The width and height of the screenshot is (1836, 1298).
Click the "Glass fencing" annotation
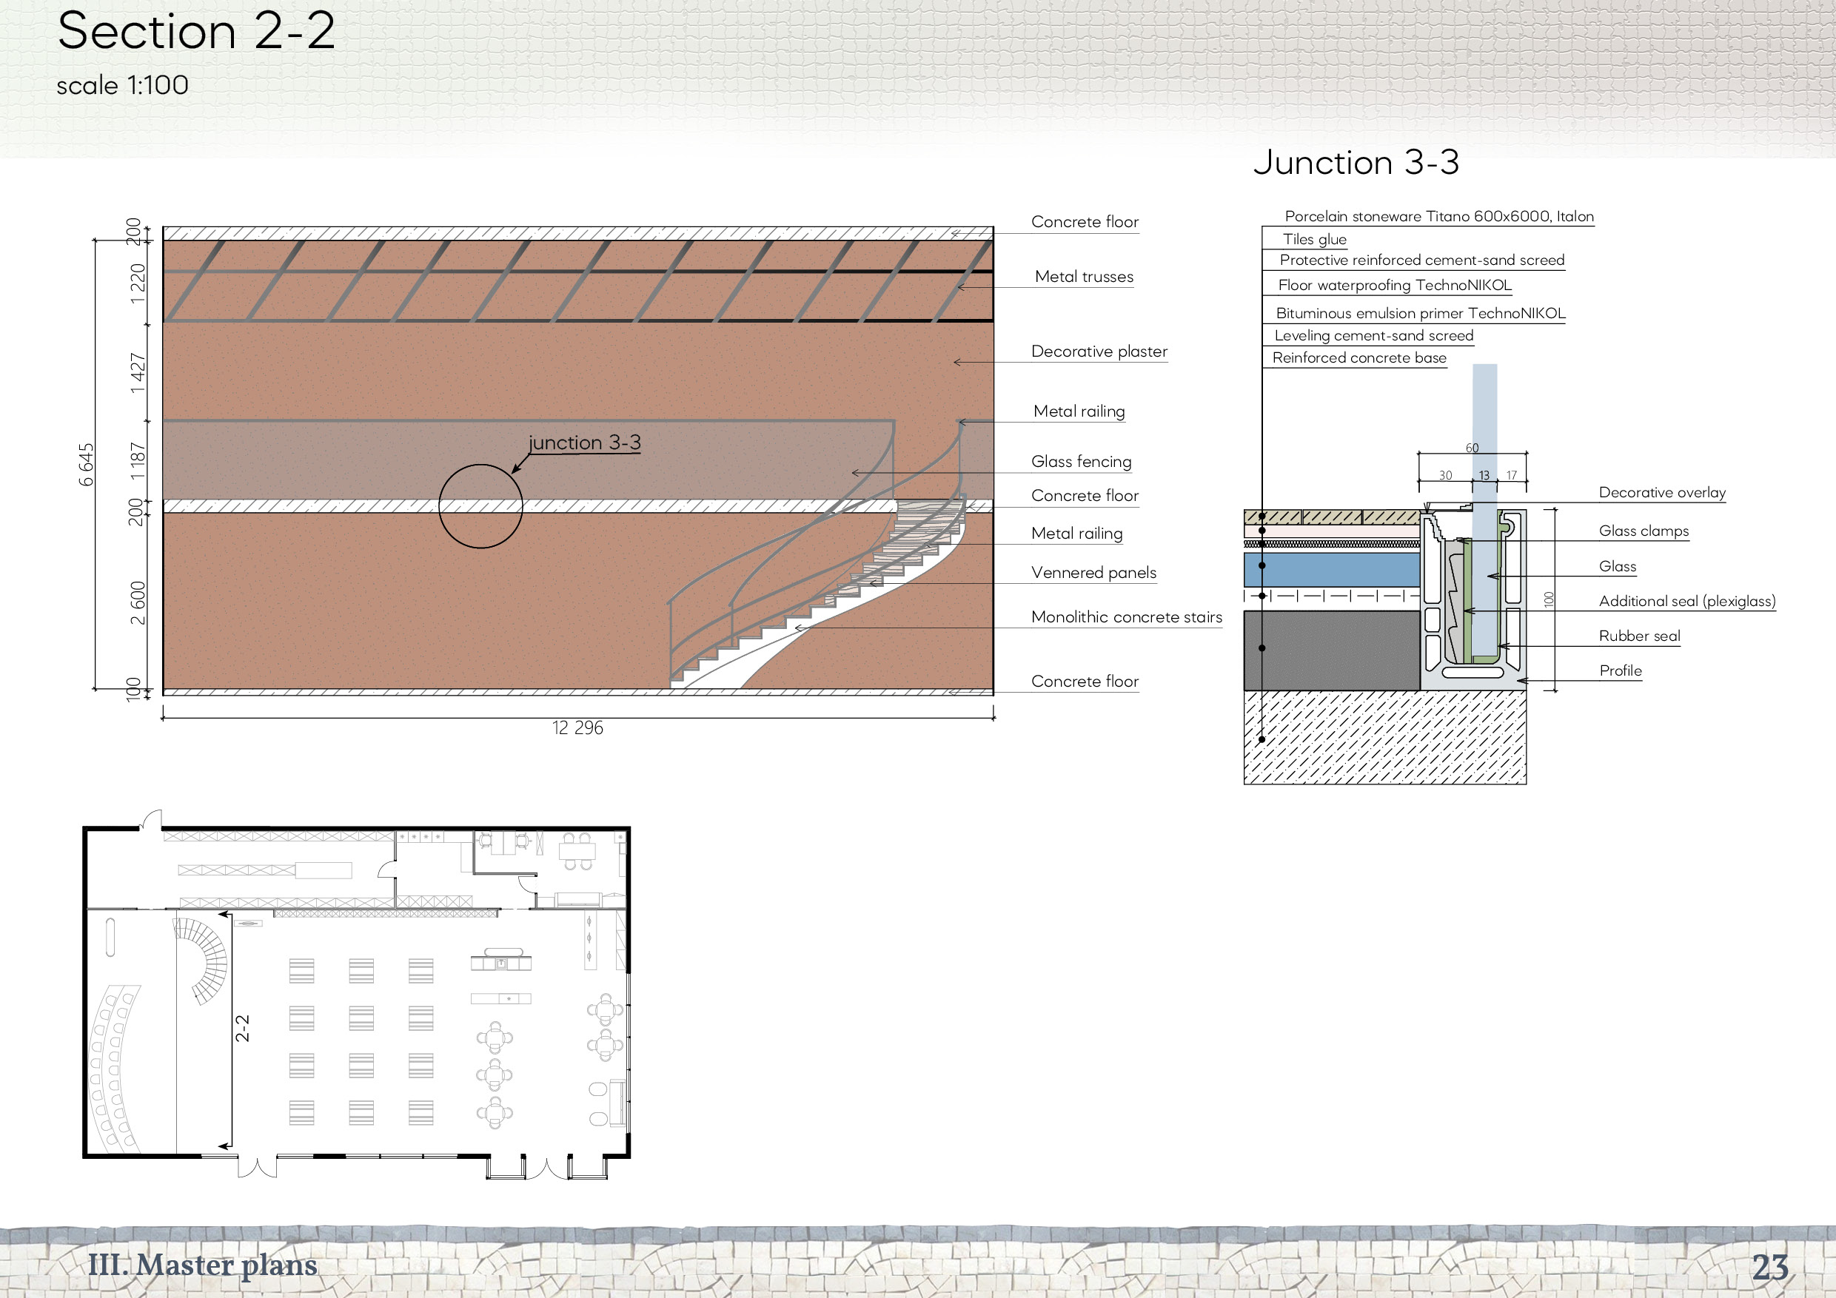1081,461
